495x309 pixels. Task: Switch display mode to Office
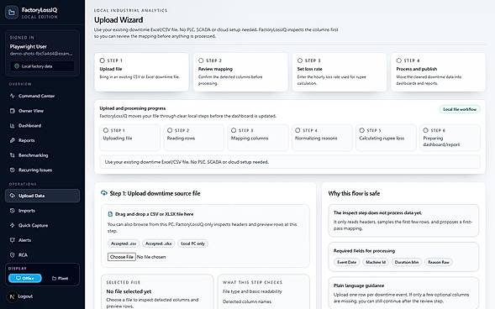pyautogui.click(x=25, y=278)
